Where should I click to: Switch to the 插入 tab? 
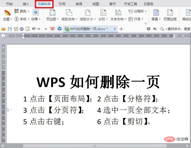click(x=26, y=4)
